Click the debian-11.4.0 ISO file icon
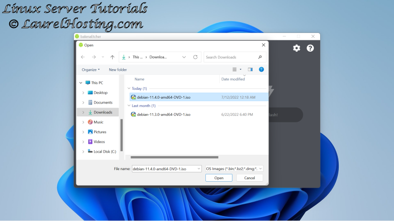394x221 pixels. tap(133, 97)
